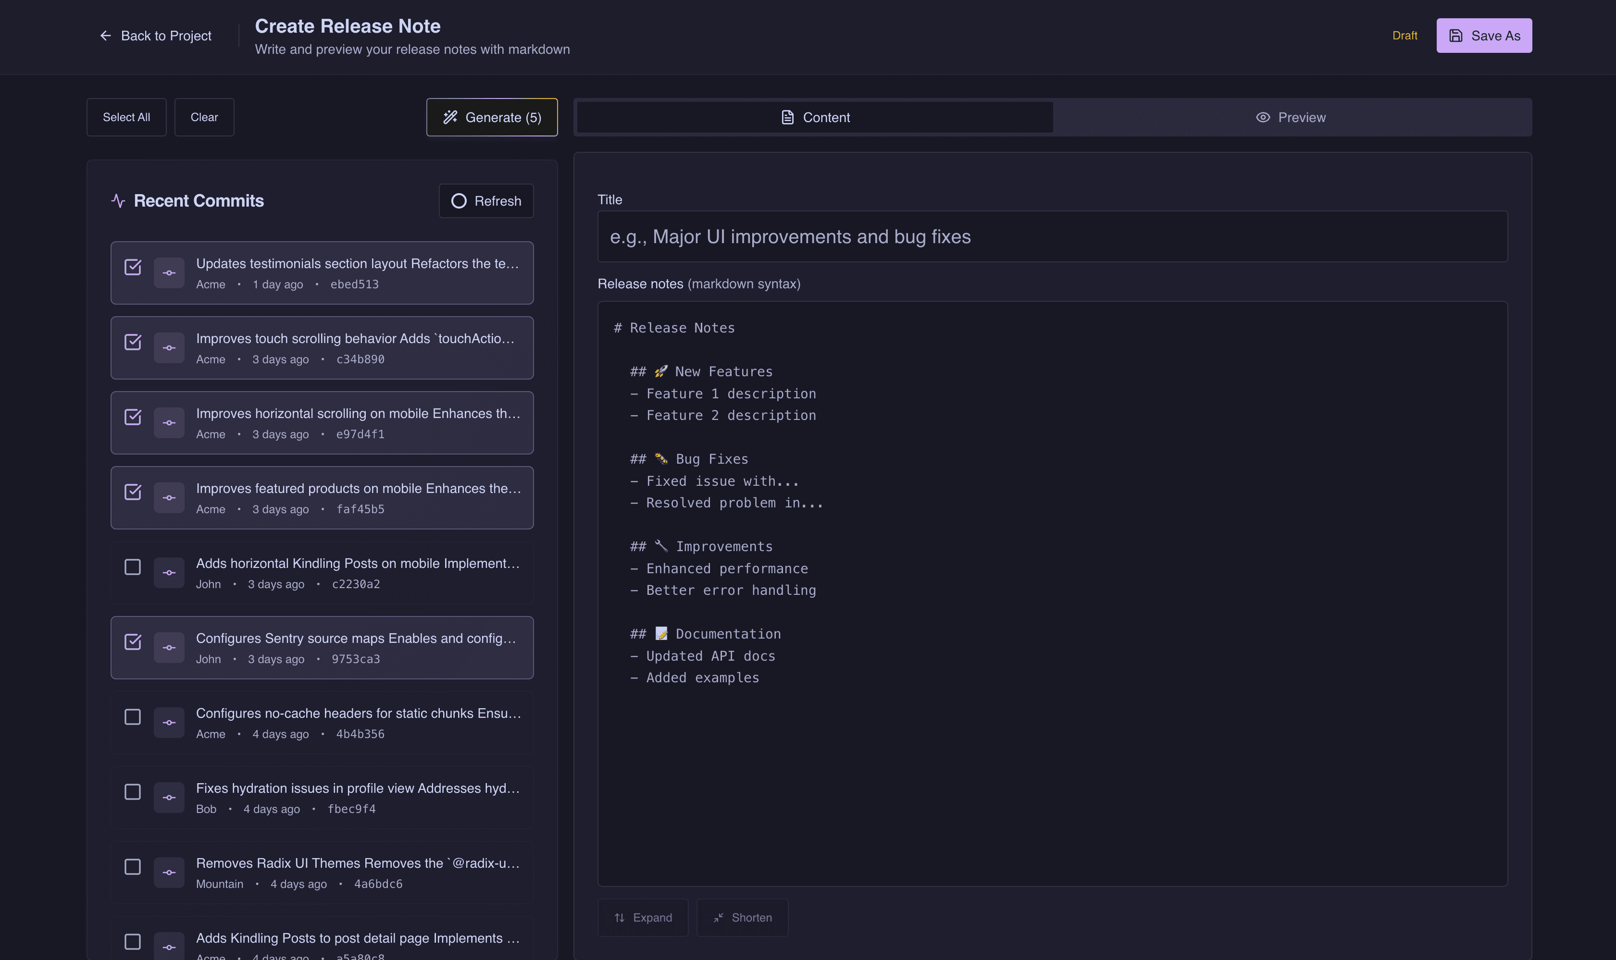
Task: Click the commit icon beside ebed513 commit
Action: coord(169,272)
